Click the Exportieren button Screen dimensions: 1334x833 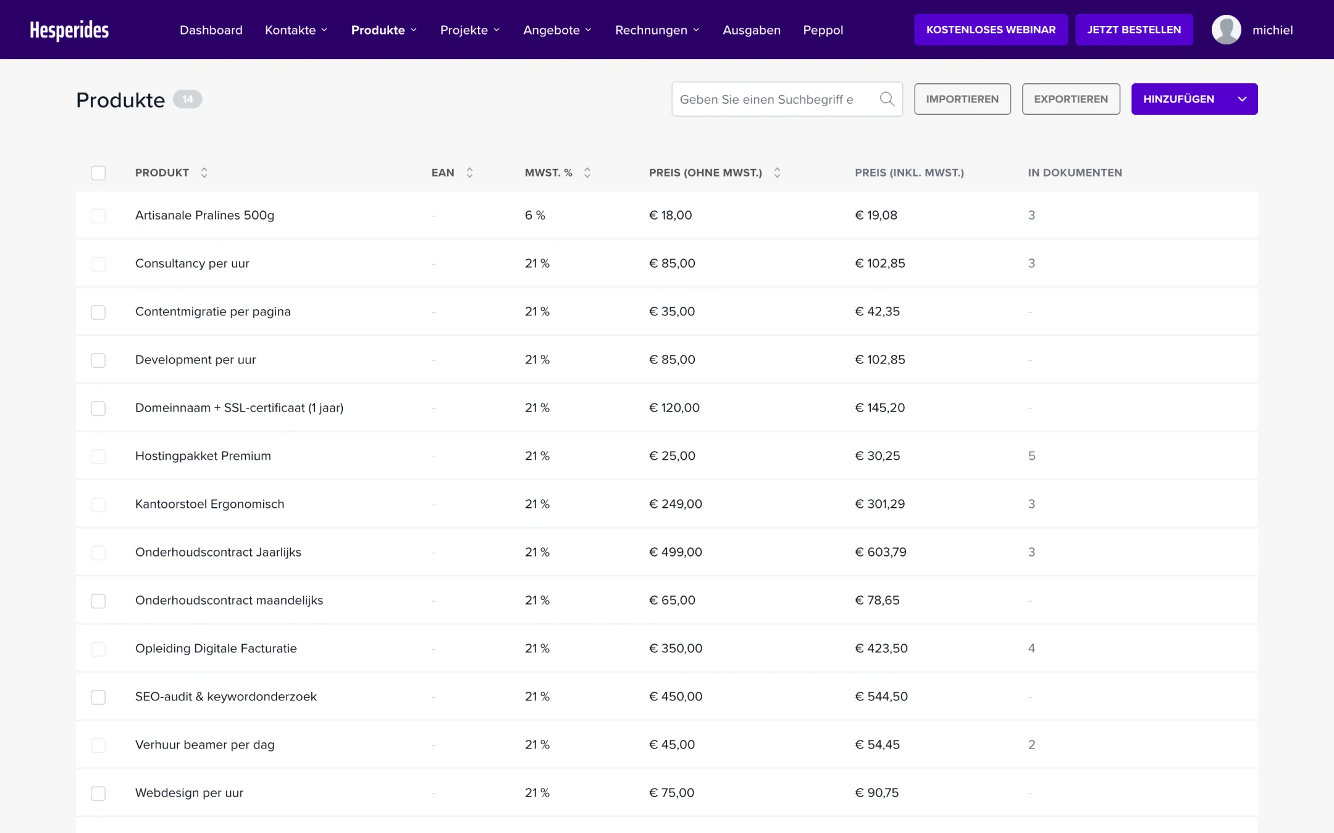tap(1071, 99)
